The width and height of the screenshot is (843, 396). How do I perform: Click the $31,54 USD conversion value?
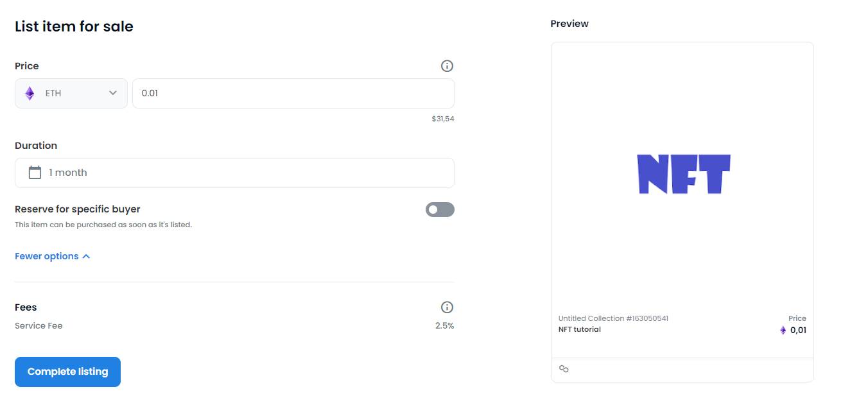pos(443,119)
